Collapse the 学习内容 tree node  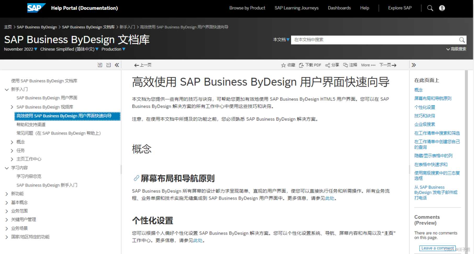(7, 168)
